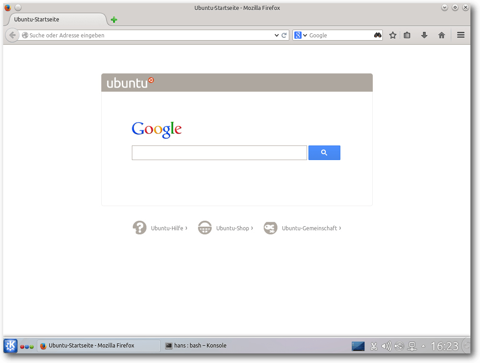Image resolution: width=480 pixels, height=363 pixels.
Task: Toggle the on-all-desktops titlebar button
Action: tap(18, 7)
